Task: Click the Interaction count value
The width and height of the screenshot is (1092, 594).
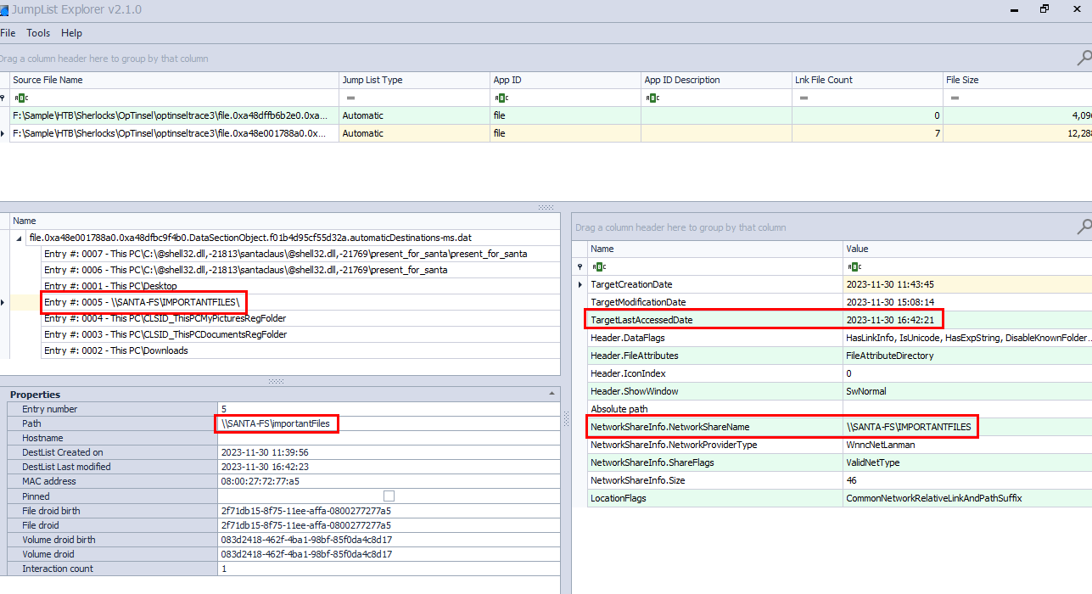Action: (x=389, y=569)
